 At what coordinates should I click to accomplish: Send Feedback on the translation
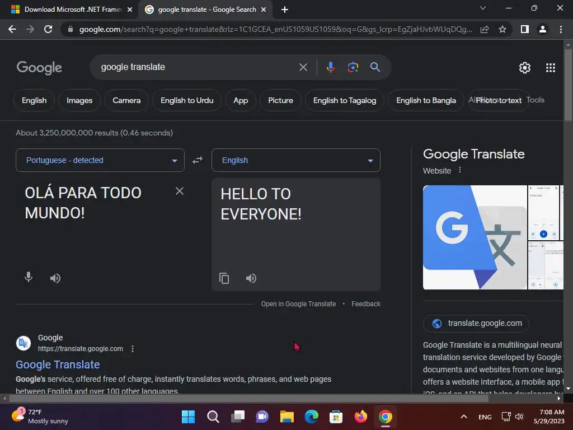point(366,304)
